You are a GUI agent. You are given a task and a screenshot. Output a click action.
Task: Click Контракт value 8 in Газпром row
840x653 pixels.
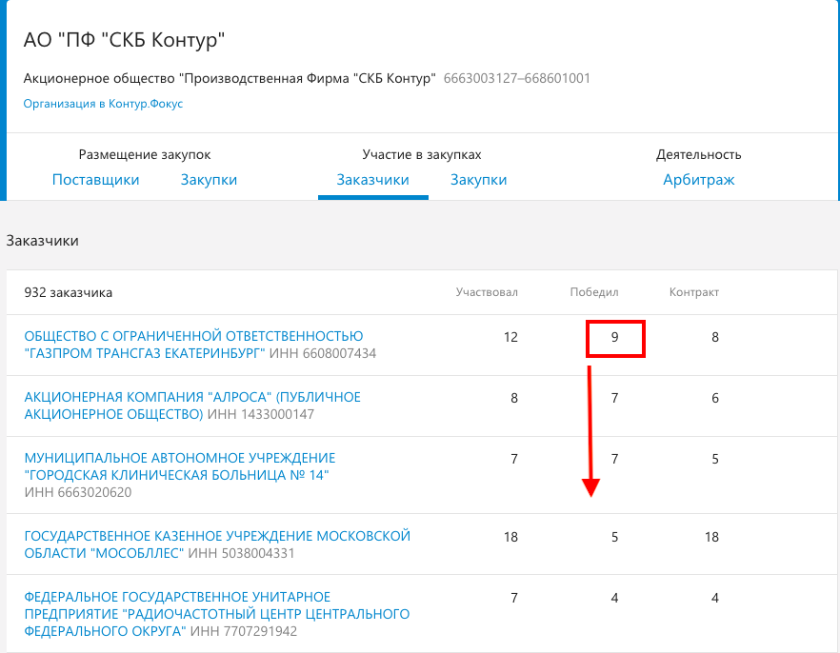[714, 337]
